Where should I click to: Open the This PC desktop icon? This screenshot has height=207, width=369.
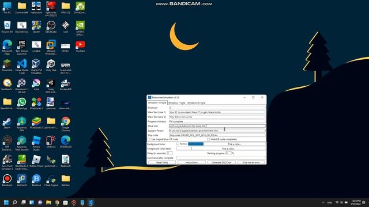coord(7,8)
